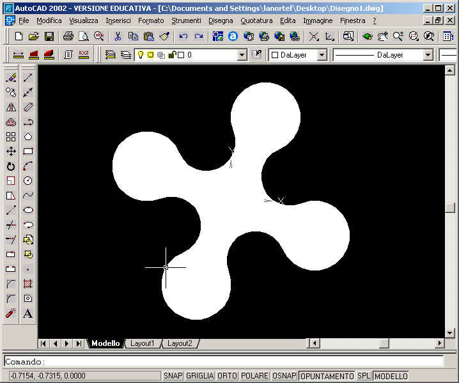Image resolution: width=459 pixels, height=383 pixels.
Task: Click horizontal scrollbar right arrow
Action: tap(439, 343)
